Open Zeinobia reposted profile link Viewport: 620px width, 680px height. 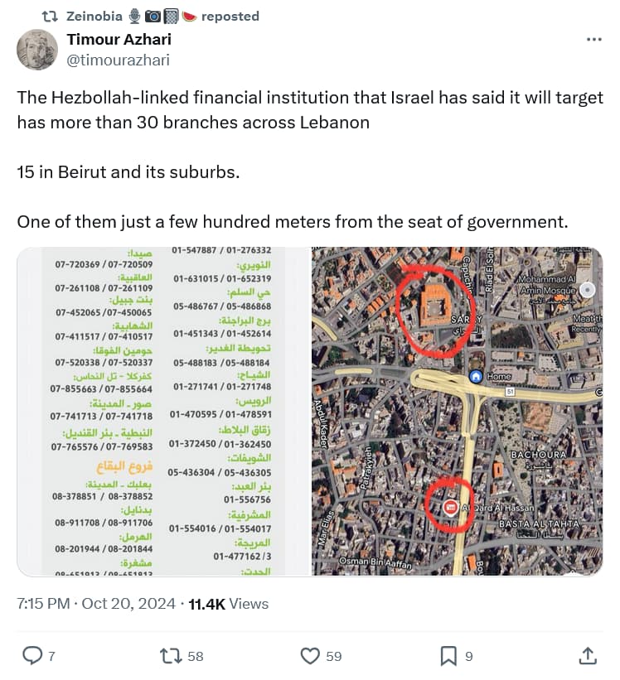[x=94, y=17]
